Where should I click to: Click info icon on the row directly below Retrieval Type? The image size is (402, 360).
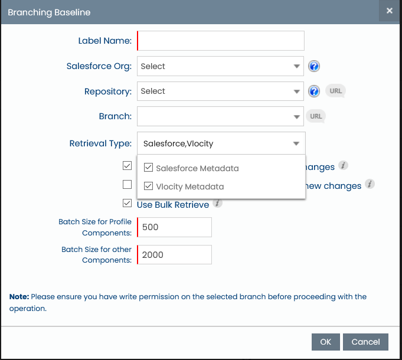click(x=343, y=166)
